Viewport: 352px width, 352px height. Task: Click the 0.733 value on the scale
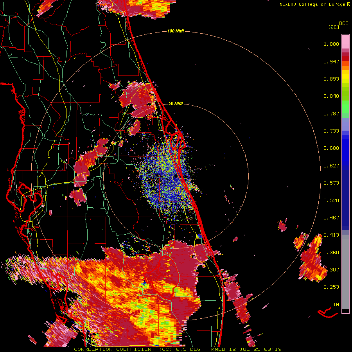click(331, 131)
